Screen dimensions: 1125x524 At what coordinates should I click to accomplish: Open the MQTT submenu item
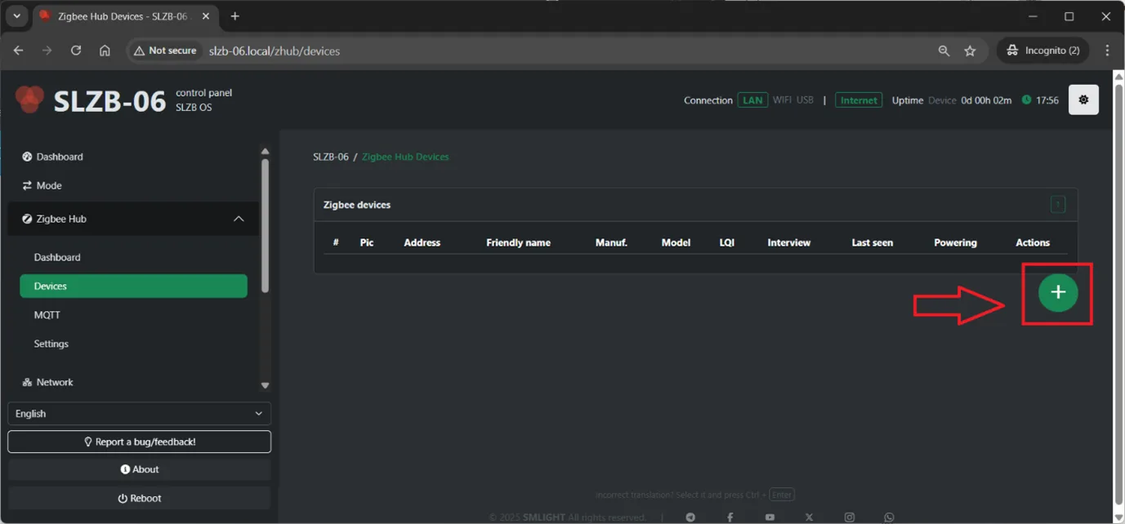point(47,315)
